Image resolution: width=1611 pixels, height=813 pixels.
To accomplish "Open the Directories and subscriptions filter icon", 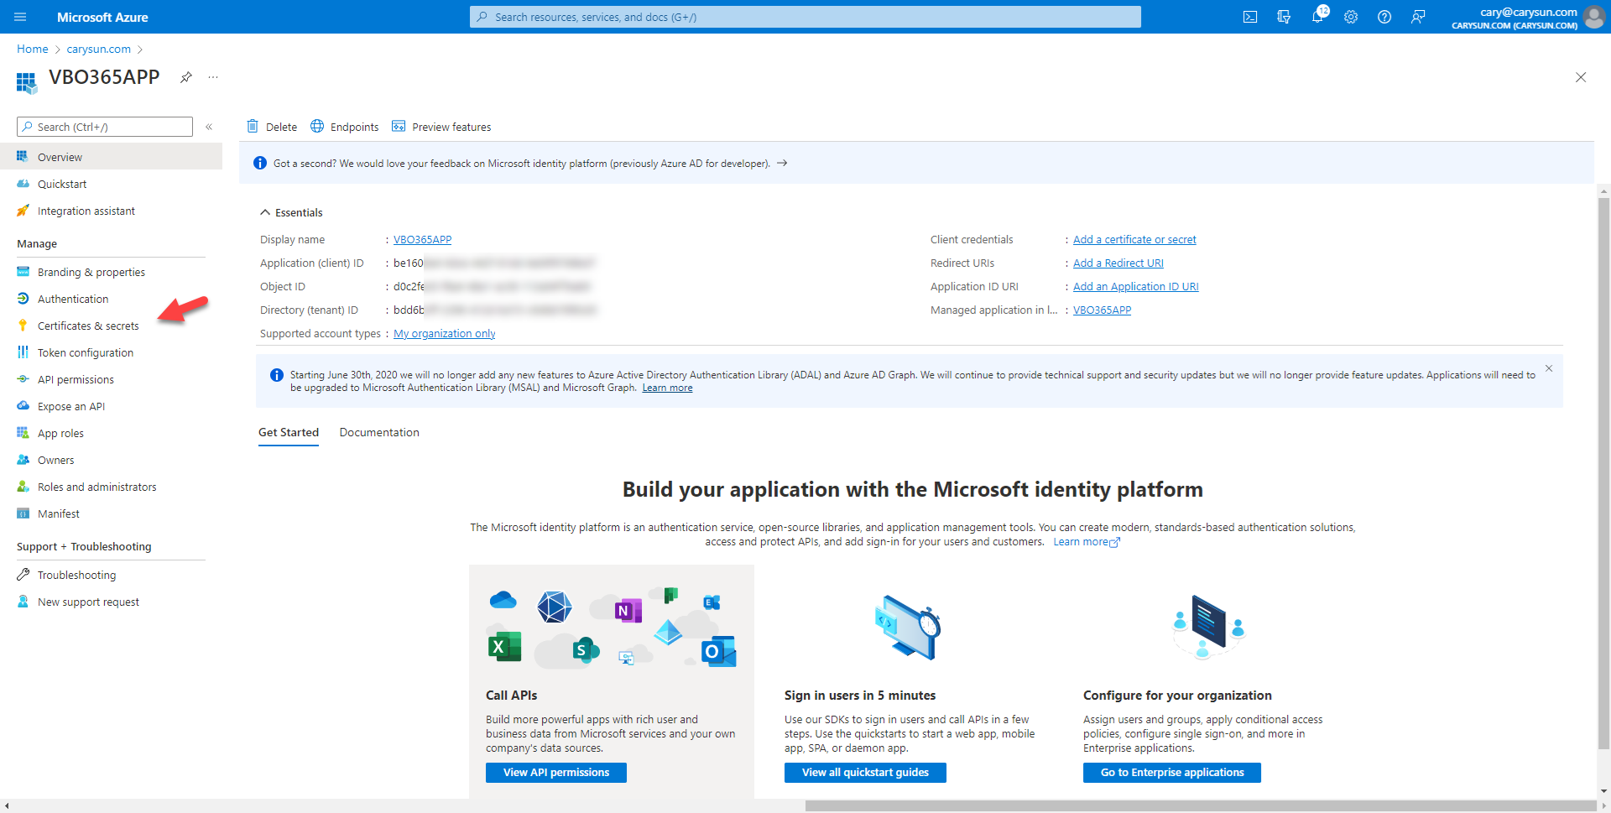I will pos(1284,17).
